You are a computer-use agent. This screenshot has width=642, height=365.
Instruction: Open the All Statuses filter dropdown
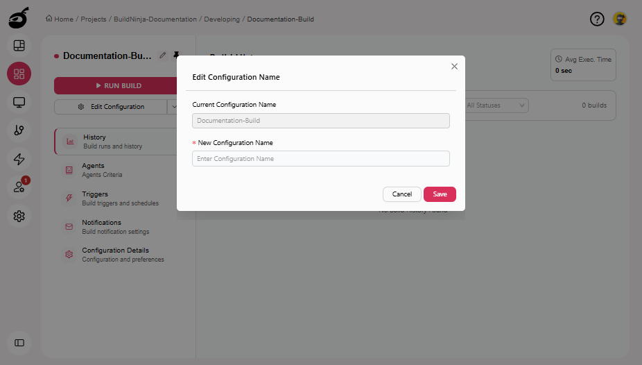496,105
